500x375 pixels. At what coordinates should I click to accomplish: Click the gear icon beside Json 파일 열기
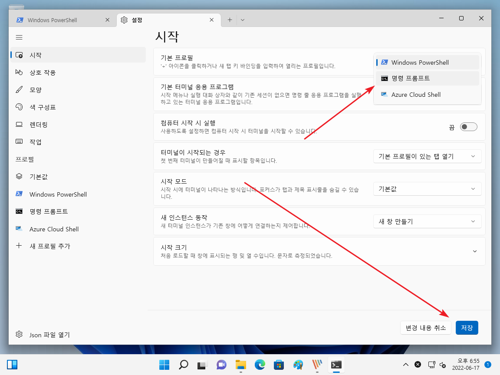pos(19,335)
